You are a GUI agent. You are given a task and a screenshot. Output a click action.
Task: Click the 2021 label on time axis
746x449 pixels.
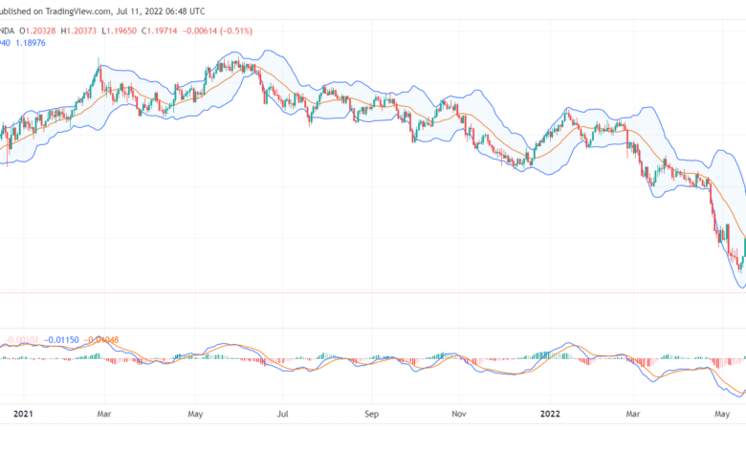[23, 414]
